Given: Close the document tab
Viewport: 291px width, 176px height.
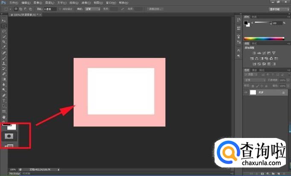Looking at the screenshot, I should pyautogui.click(x=40, y=15).
